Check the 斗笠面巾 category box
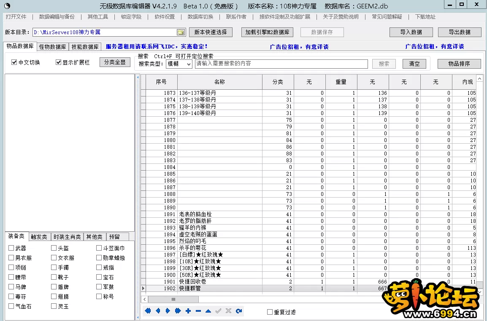487x321 pixels. [x=99, y=248]
